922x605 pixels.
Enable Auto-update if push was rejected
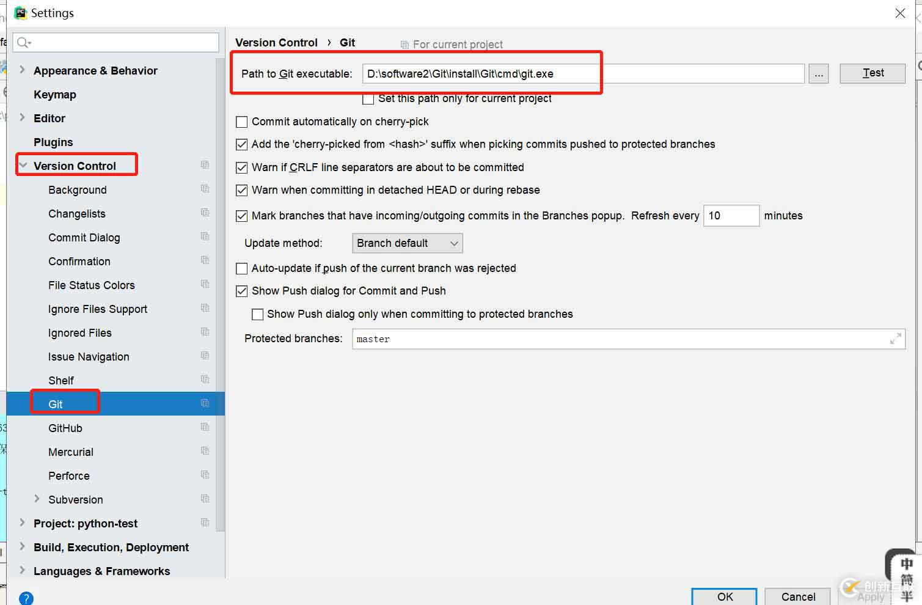[242, 269]
